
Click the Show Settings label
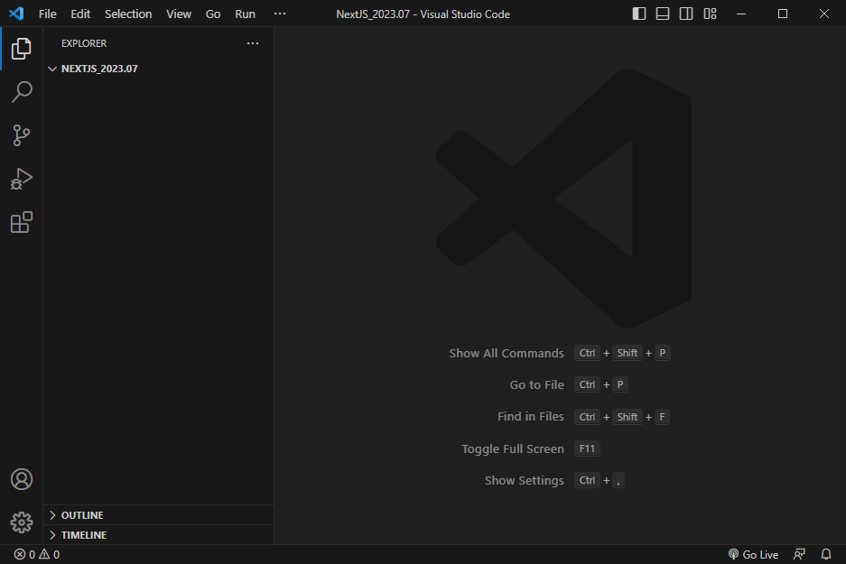tap(524, 480)
